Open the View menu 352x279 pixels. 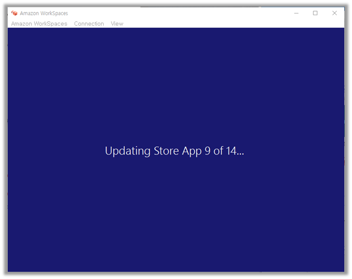pyautogui.click(x=117, y=24)
